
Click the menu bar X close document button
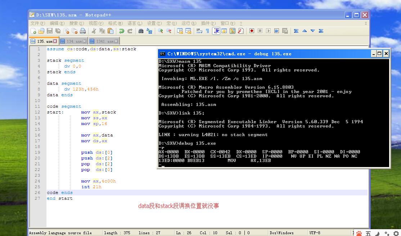[366, 23]
